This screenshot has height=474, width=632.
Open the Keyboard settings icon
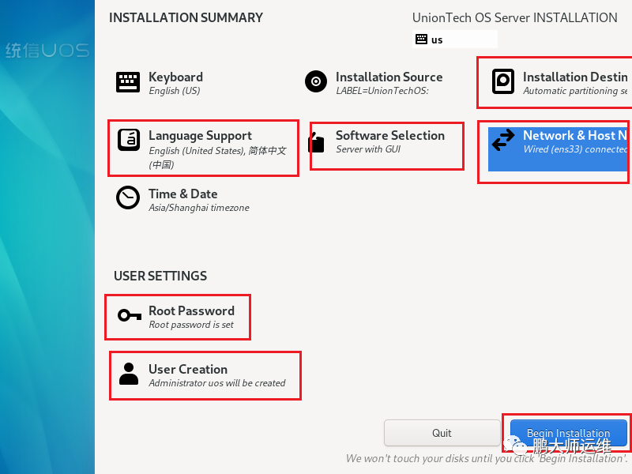[x=128, y=82]
